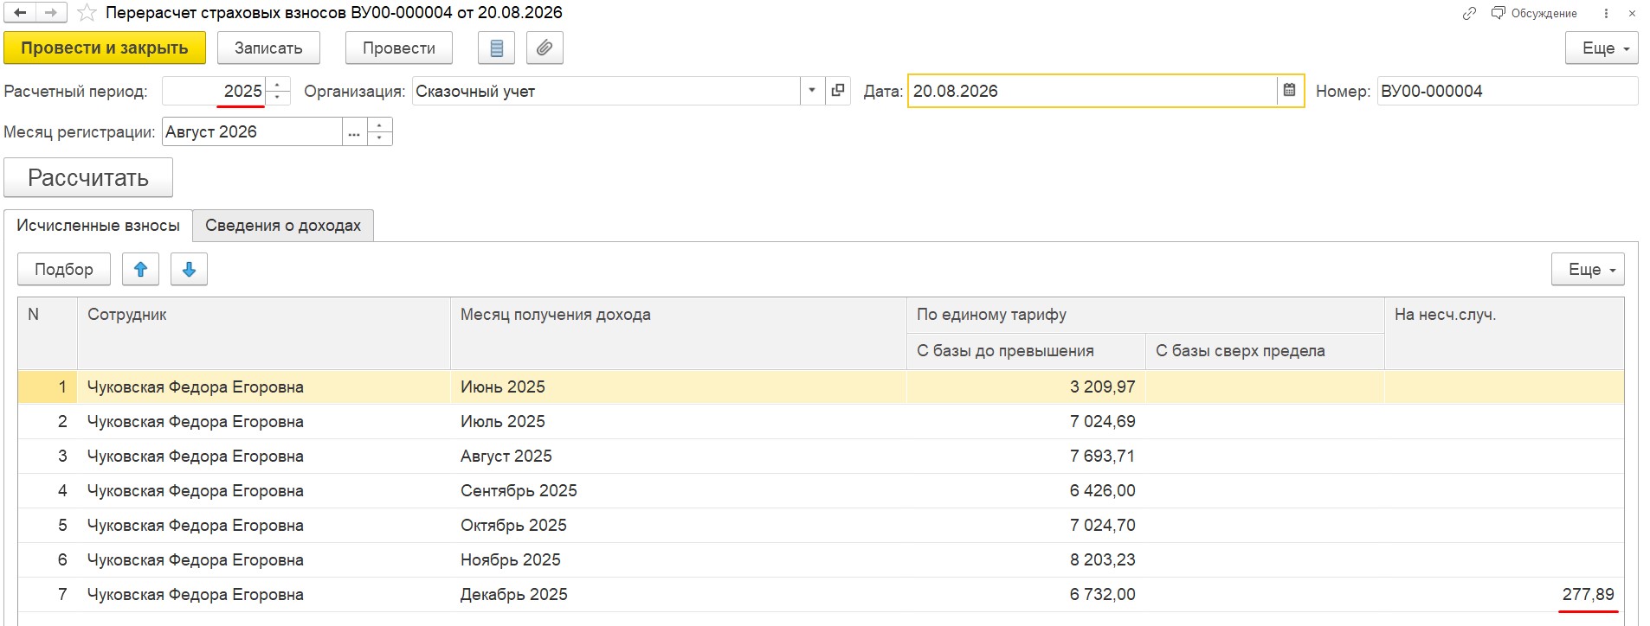Focus the Организация field

(x=606, y=92)
